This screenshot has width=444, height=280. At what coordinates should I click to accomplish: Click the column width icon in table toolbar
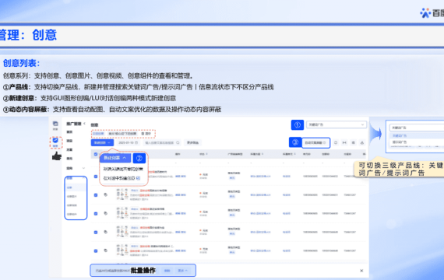344,143
